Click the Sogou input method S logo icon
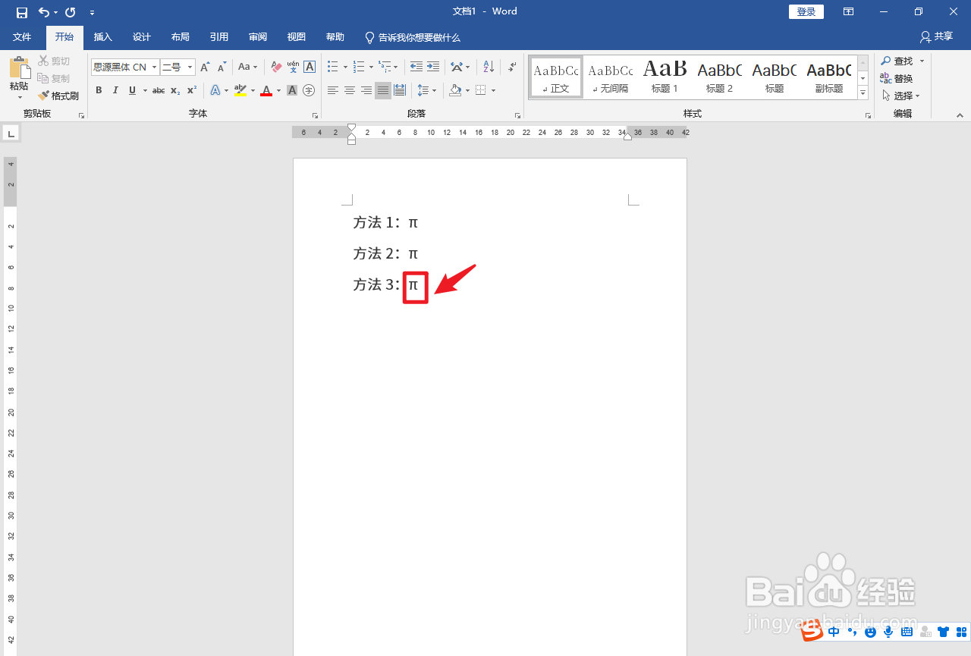This screenshot has height=656, width=971. (x=813, y=629)
